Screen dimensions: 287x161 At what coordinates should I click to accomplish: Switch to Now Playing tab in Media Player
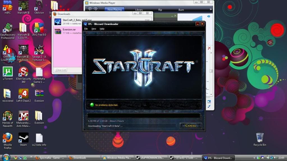click(114, 10)
